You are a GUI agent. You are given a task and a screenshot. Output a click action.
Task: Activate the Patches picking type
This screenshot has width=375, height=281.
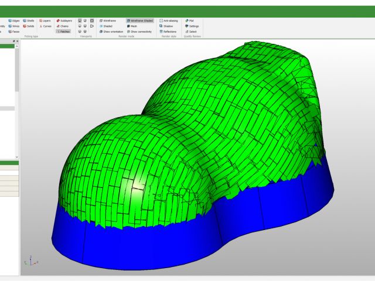pos(63,32)
